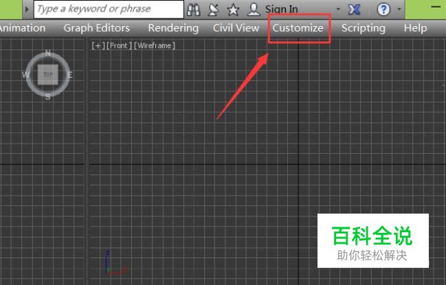Open the Scripting menu
The width and height of the screenshot is (446, 285).
[364, 28]
